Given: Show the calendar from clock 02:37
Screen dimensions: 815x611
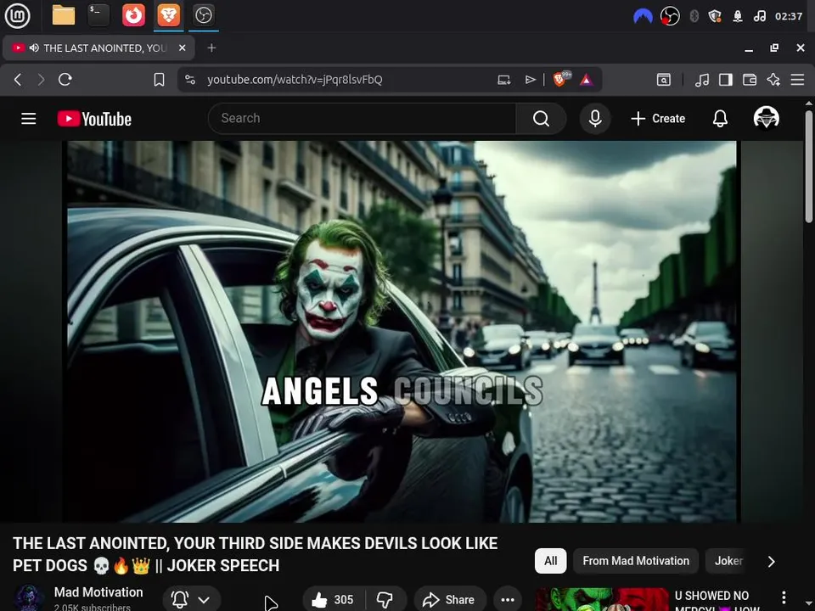Looking at the screenshot, I should tap(789, 17).
